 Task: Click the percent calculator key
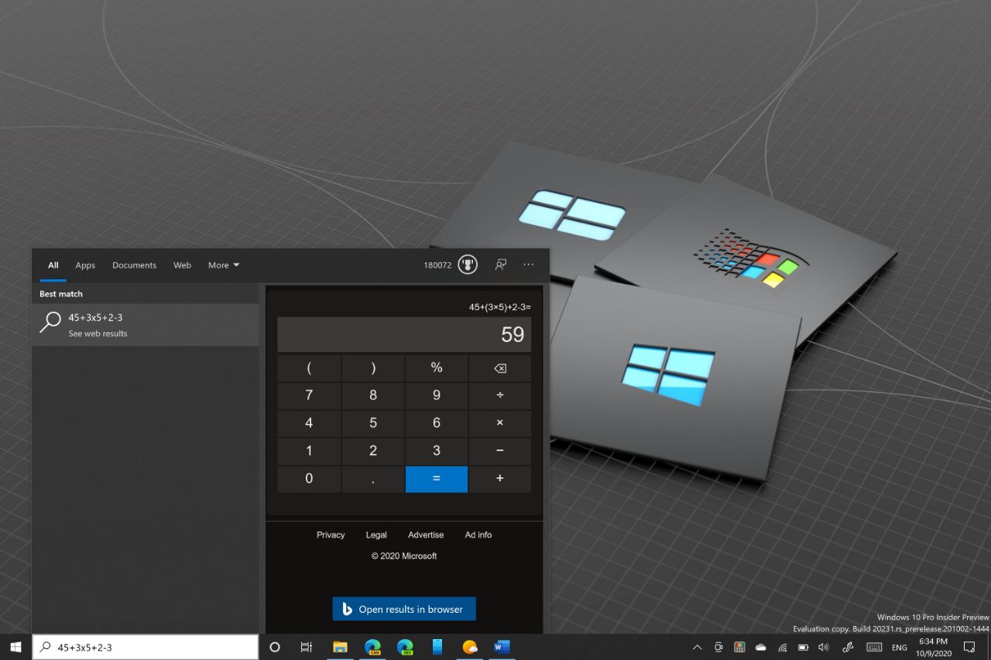437,368
